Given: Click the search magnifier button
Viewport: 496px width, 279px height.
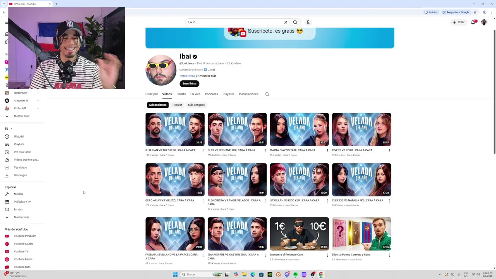Looking at the screenshot, I should tap(295, 22).
